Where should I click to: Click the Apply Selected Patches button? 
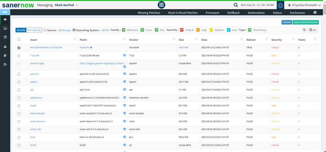(x=306, y=22)
